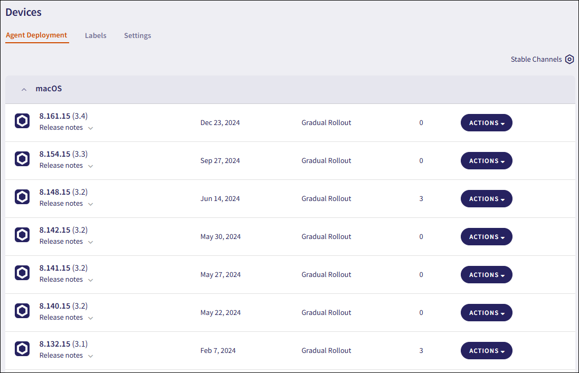The width and height of the screenshot is (579, 373).
Task: Click agent icon for version 8.132.15
Action: (22, 349)
